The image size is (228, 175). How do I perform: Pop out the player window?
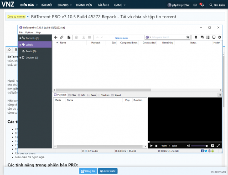tap(212, 146)
